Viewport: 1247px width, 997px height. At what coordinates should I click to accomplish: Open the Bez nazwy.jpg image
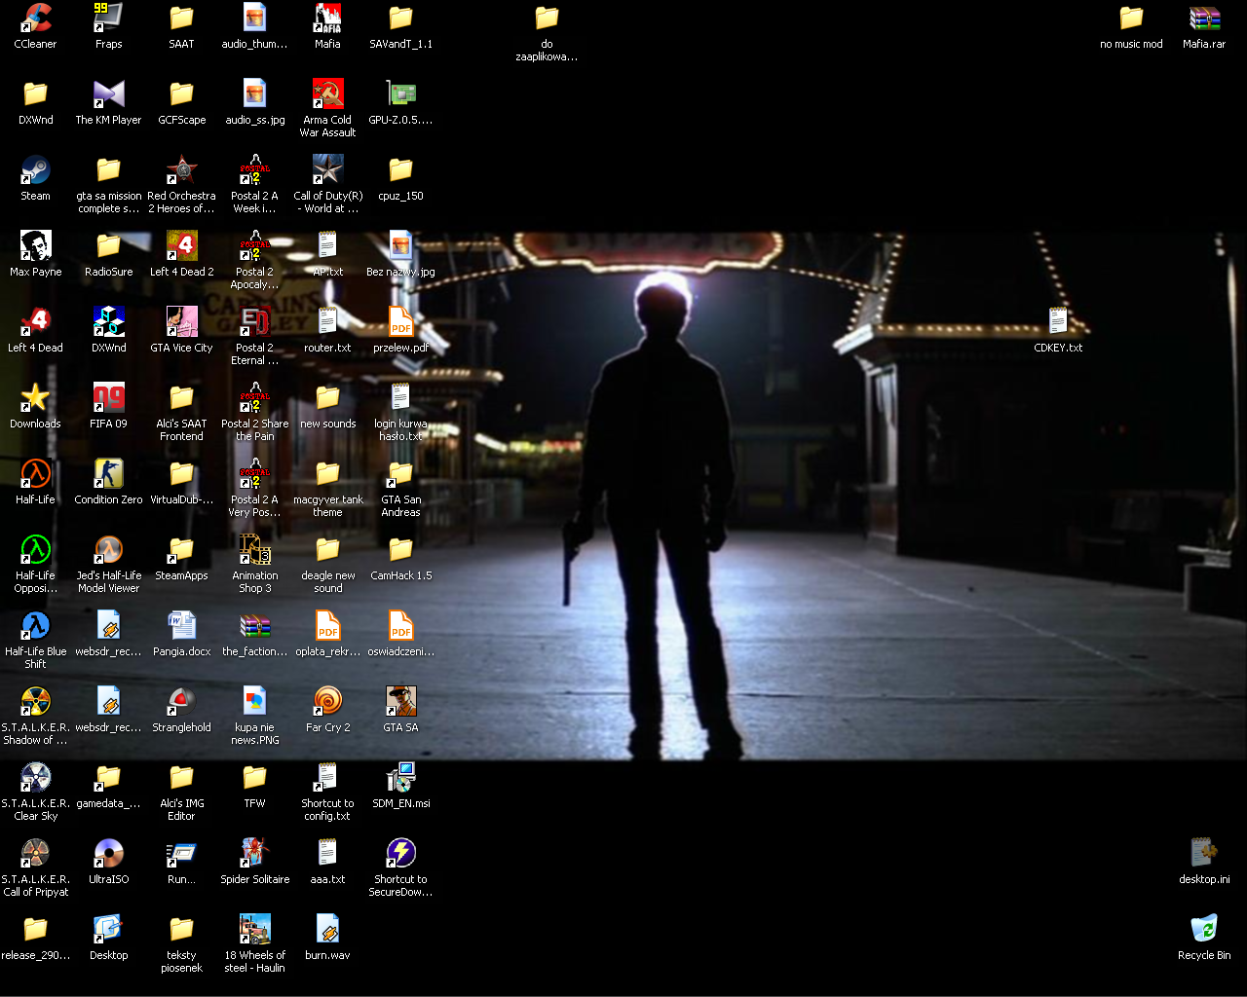coord(400,245)
